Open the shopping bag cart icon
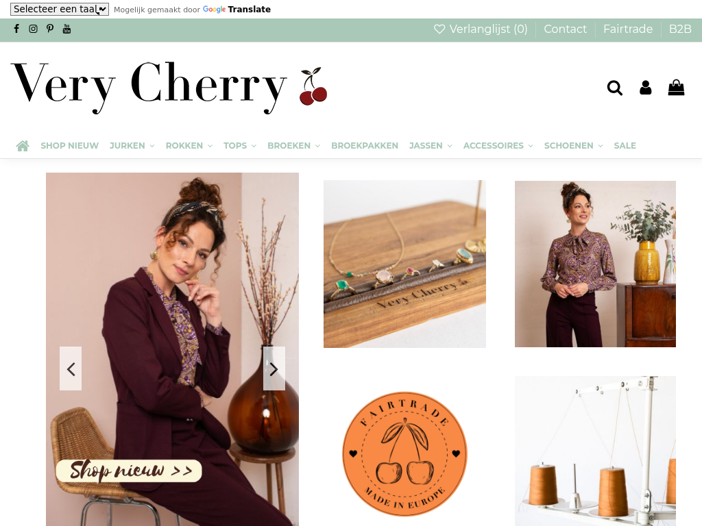This screenshot has height=526, width=702. coord(676,87)
